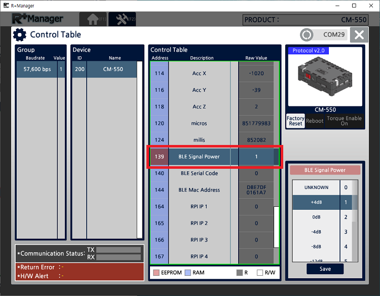Select device ID 200 CM-550
380x296 pixels.
tap(104, 69)
